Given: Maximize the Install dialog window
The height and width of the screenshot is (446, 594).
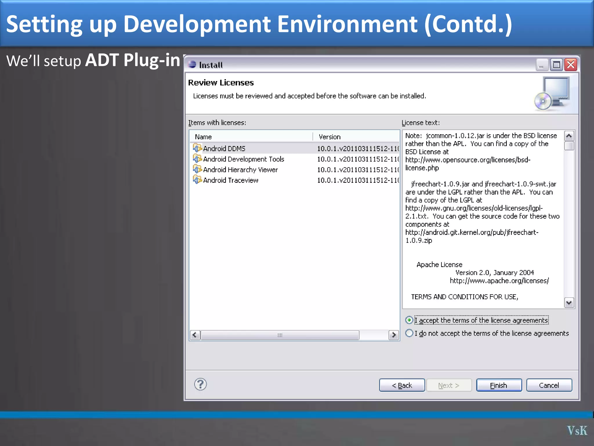Looking at the screenshot, I should [556, 64].
